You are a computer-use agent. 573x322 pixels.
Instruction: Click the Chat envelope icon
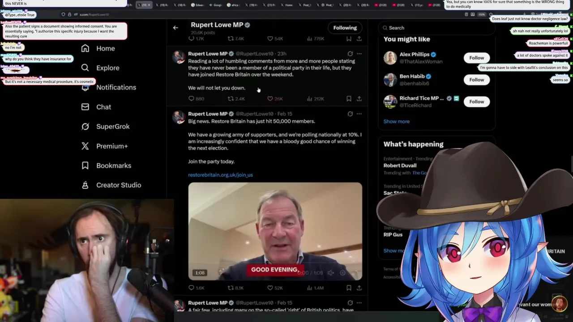[x=85, y=107]
